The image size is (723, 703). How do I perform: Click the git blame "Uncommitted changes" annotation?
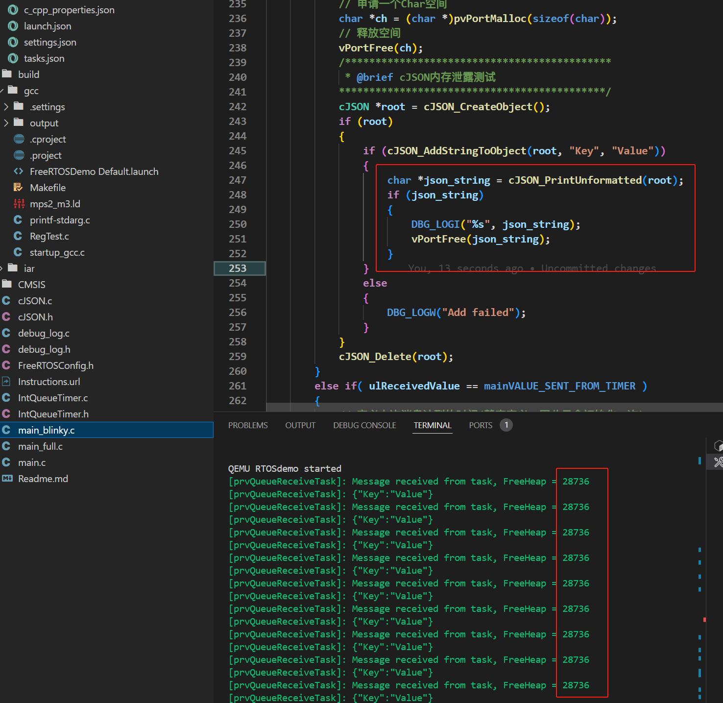(x=599, y=268)
